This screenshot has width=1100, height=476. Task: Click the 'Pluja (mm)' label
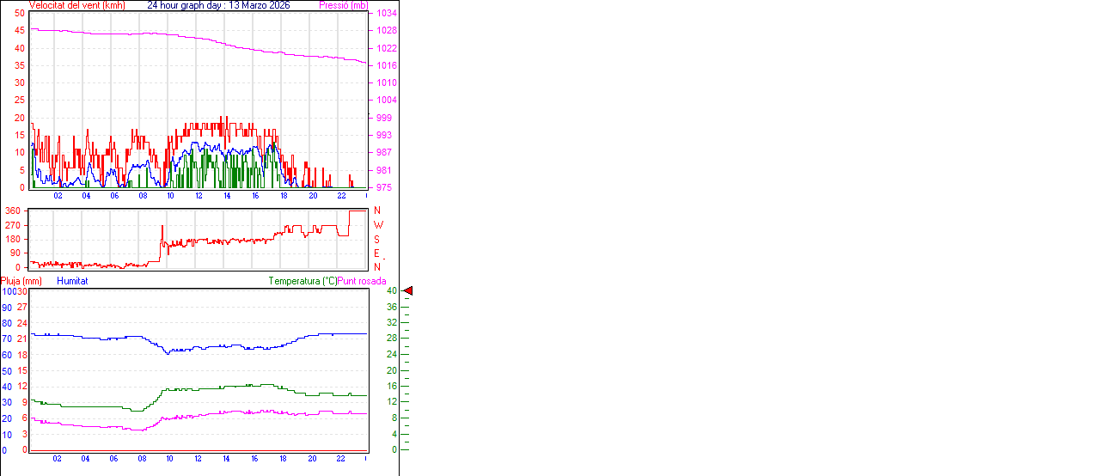21,281
